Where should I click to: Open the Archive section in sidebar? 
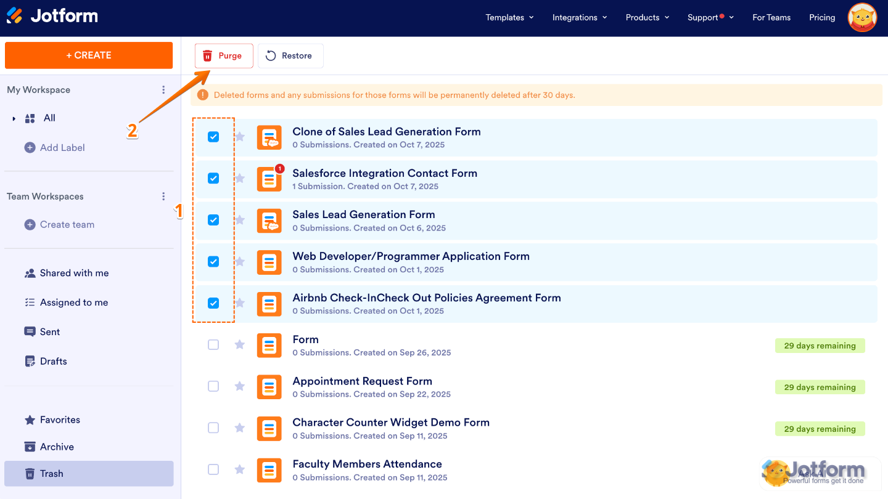pos(57,447)
